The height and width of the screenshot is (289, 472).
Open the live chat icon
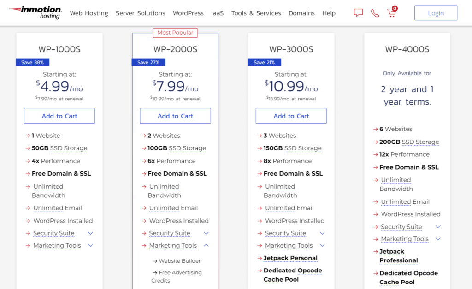358,12
